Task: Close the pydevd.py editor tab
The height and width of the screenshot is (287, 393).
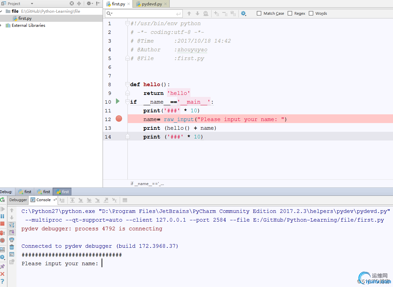Action: pyautogui.click(x=165, y=4)
